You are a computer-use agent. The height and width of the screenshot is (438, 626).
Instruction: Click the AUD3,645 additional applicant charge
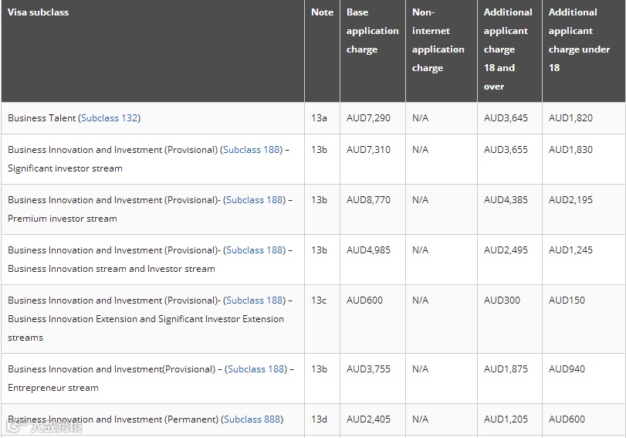506,118
